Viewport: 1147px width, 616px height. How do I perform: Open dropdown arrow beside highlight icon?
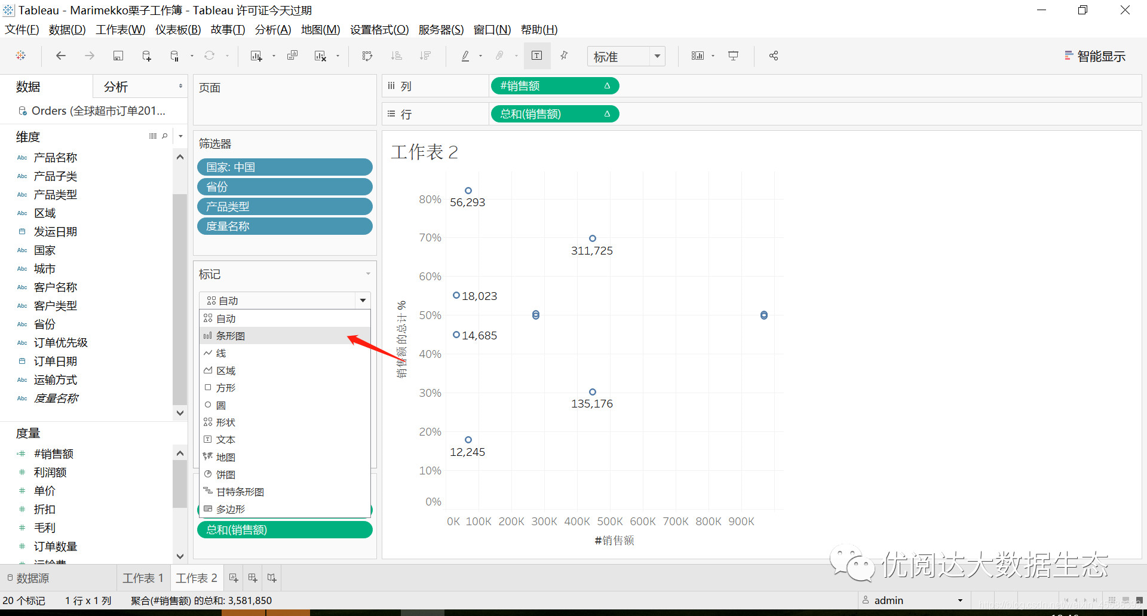480,56
